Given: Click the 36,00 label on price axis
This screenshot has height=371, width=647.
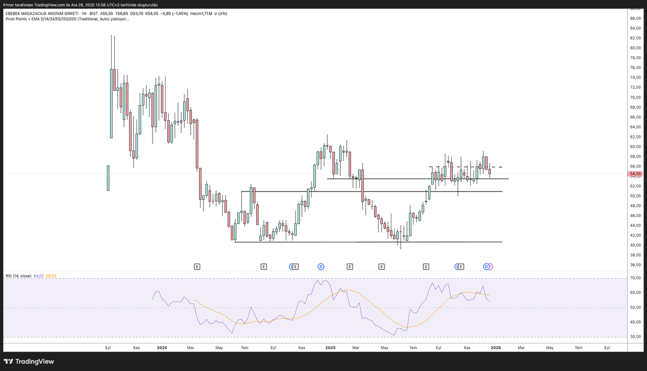Looking at the screenshot, I should click(635, 265).
